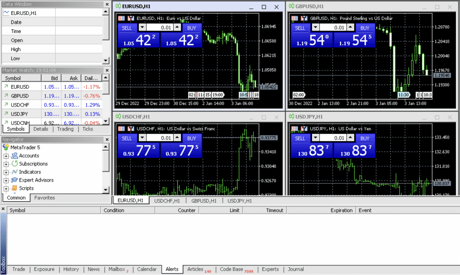This screenshot has width=460, height=275.
Task: Switch to the USDCHF,H1 chart tab
Action: point(167,201)
